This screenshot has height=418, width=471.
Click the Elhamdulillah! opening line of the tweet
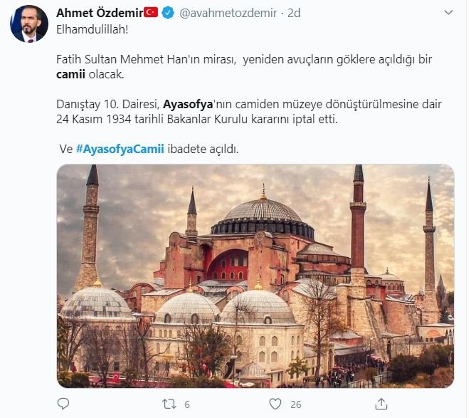tap(92, 29)
